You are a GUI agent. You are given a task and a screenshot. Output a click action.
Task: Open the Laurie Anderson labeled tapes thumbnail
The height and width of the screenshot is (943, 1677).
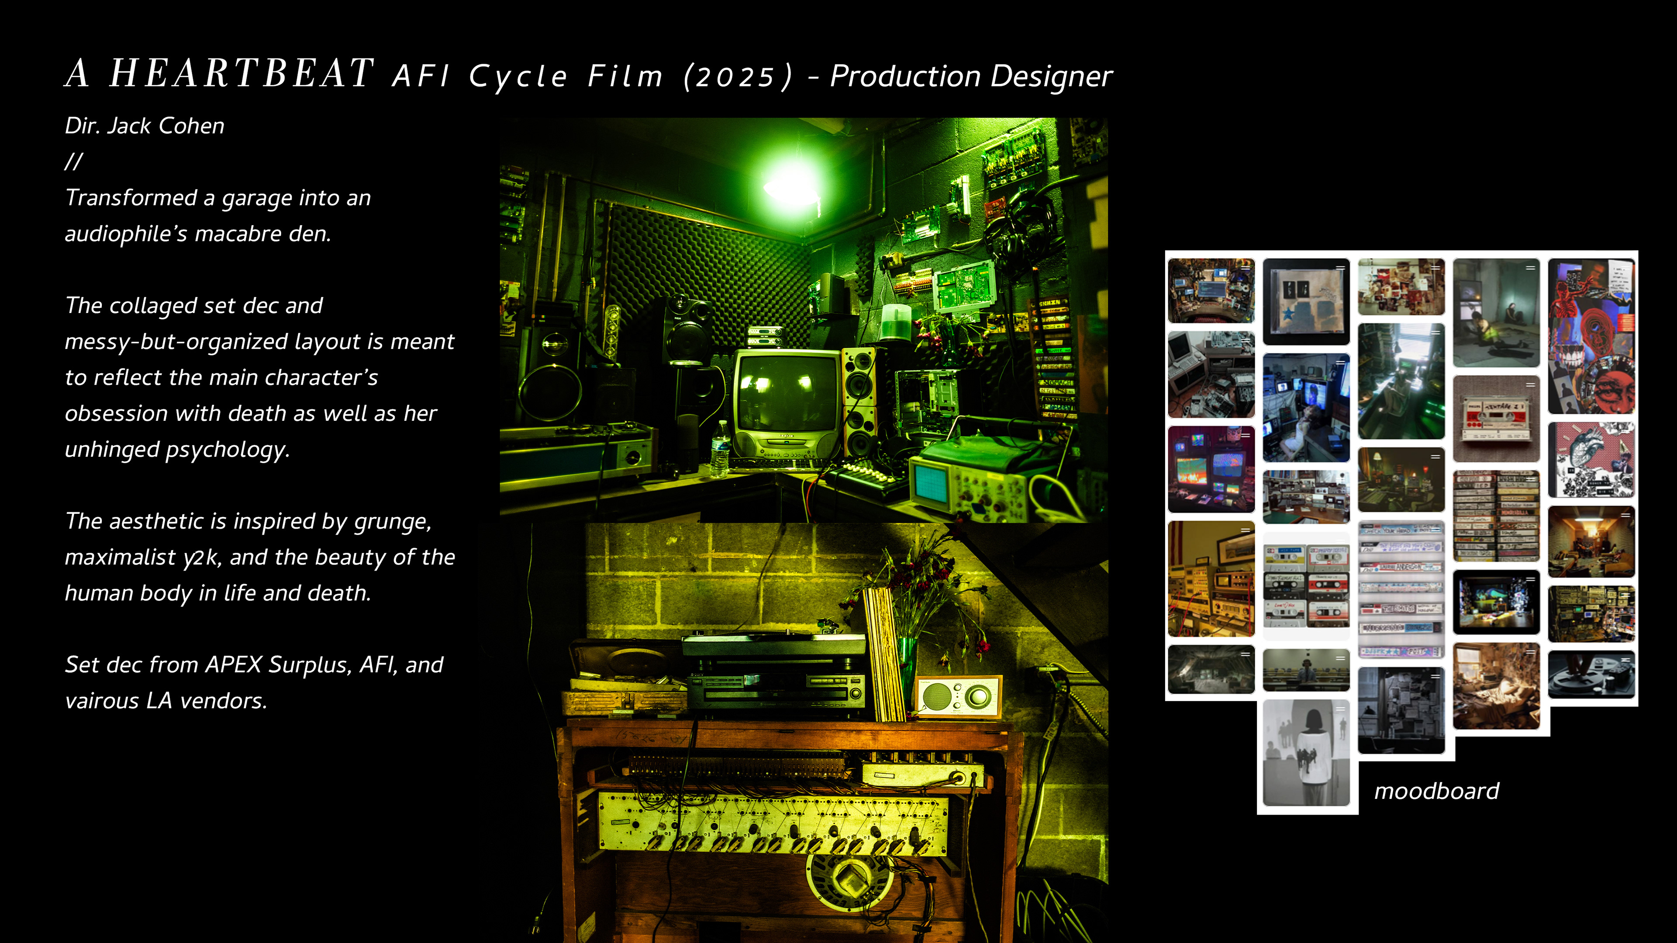pos(1401,590)
